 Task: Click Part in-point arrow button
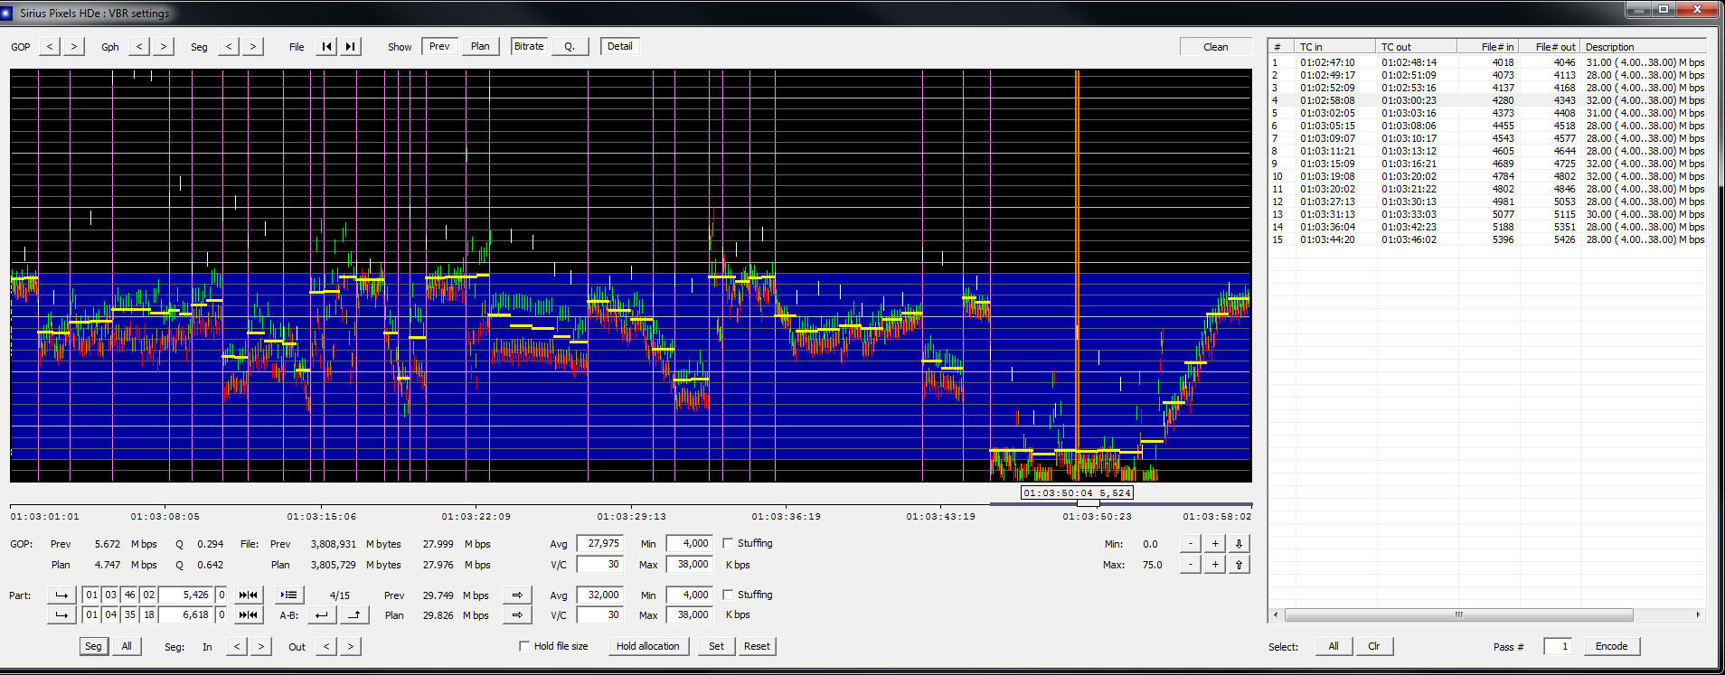[x=61, y=595]
